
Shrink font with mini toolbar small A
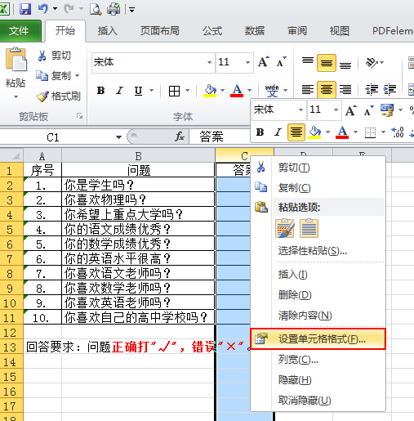coord(369,110)
